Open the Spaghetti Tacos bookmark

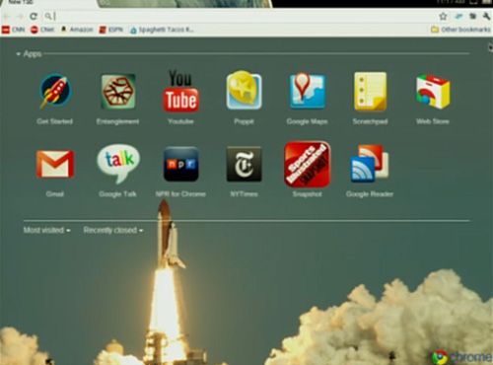click(x=162, y=30)
